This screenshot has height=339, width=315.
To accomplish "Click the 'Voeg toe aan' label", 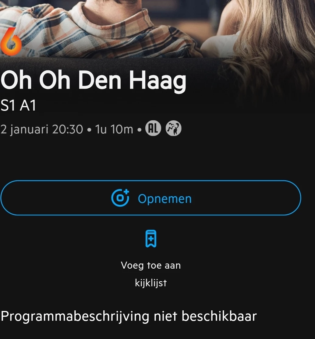I will click(x=151, y=266).
